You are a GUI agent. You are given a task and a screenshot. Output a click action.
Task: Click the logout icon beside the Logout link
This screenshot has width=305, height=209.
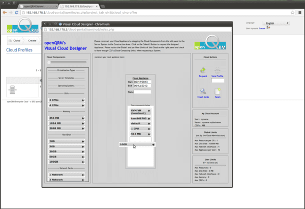click(x=268, y=28)
